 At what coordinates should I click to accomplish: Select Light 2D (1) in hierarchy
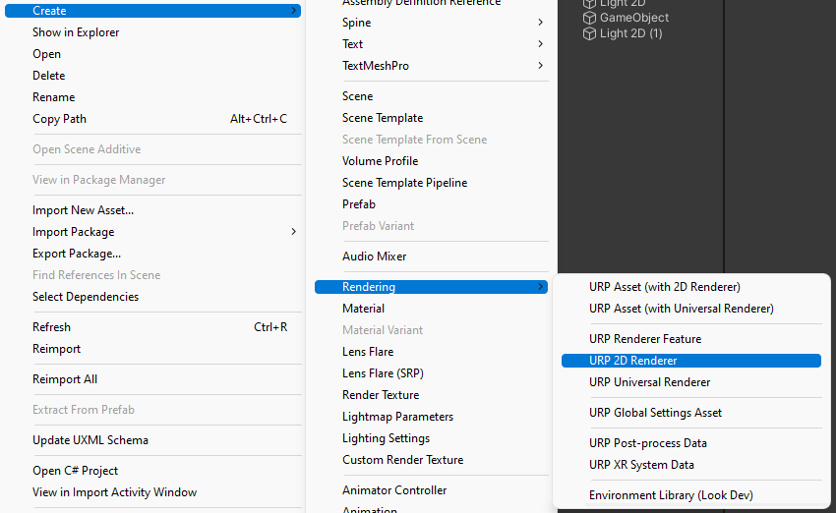click(630, 33)
